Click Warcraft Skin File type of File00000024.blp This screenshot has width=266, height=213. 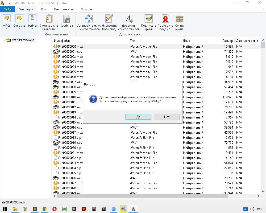142,168
